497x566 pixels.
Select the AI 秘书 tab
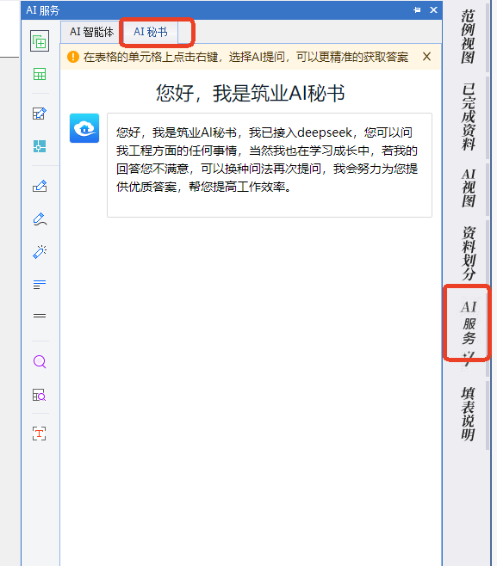151,32
